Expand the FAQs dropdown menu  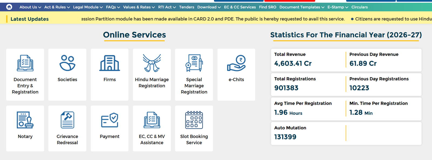pyautogui.click(x=113, y=7)
